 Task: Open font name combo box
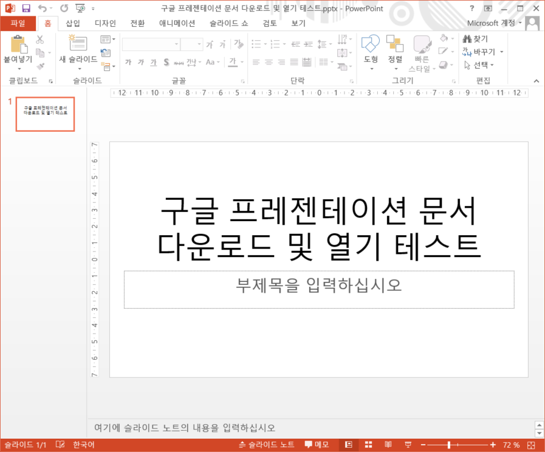coord(151,44)
